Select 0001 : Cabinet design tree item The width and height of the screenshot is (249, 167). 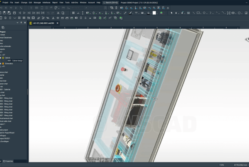[15, 61]
